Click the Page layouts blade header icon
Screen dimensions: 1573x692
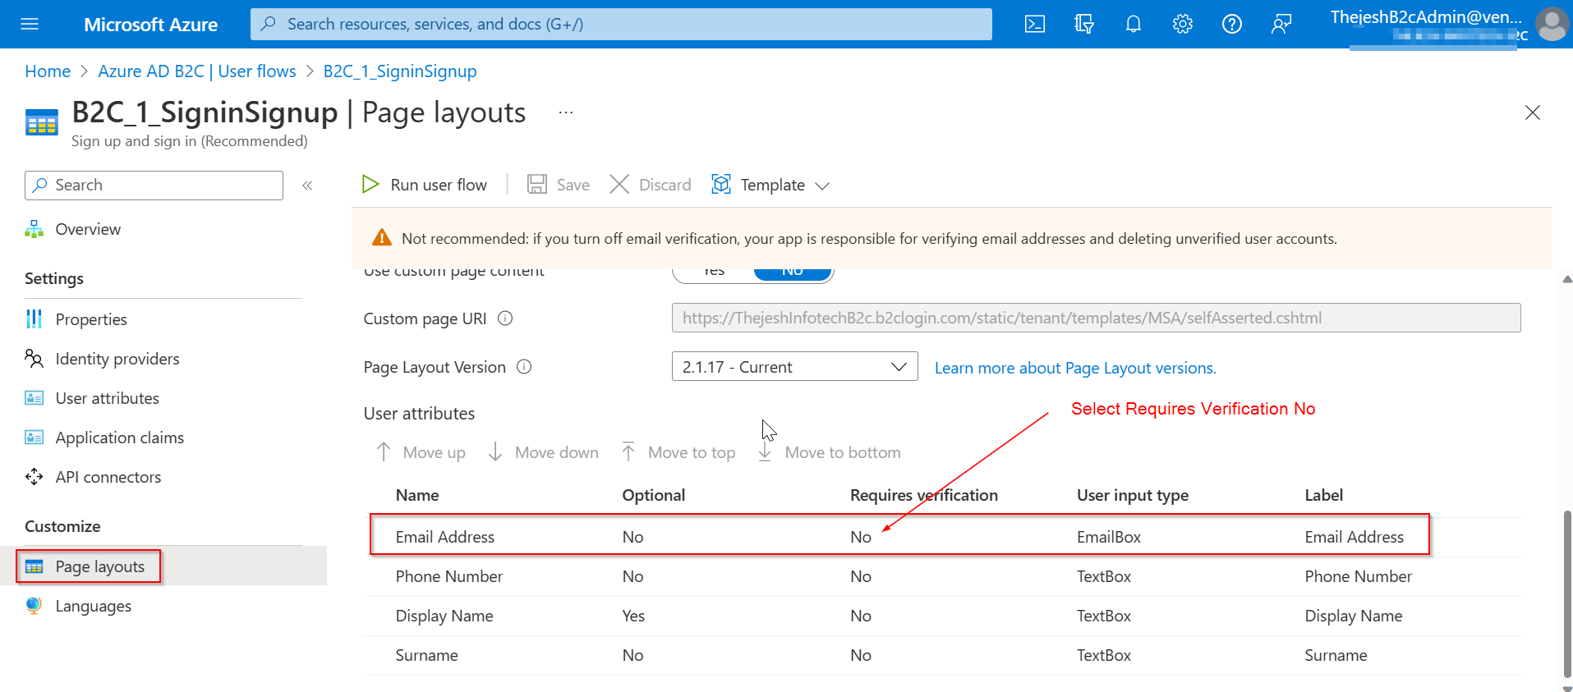(42, 122)
